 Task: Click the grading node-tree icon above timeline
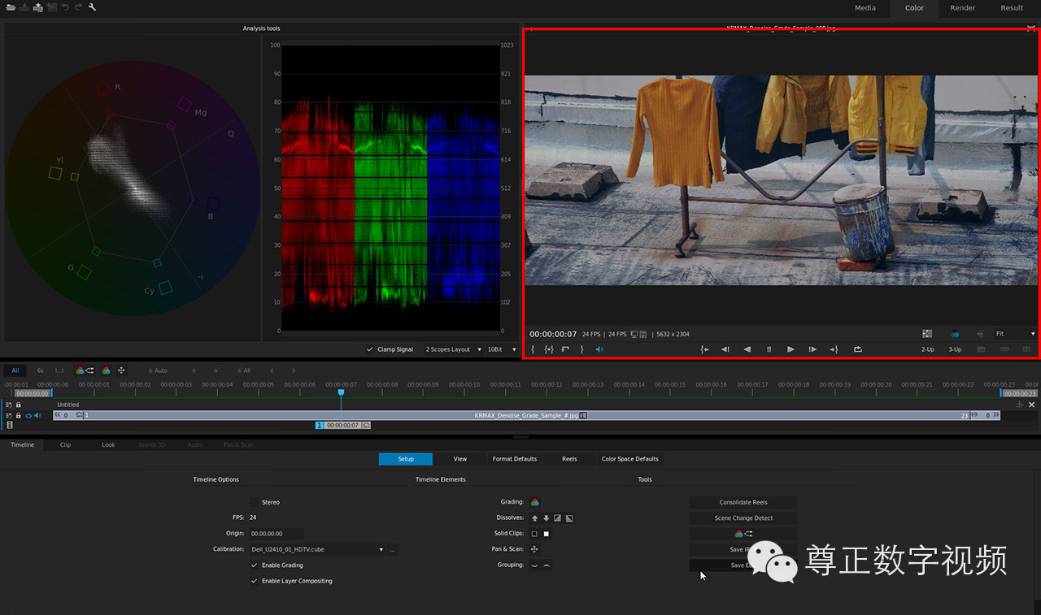coord(85,370)
